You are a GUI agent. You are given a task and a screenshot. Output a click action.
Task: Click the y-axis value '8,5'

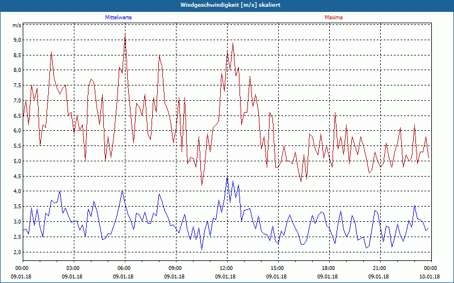(x=18, y=55)
